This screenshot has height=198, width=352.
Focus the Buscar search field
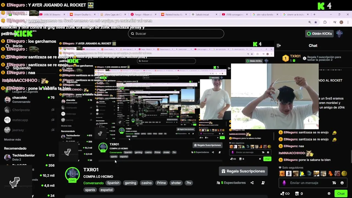176,34
